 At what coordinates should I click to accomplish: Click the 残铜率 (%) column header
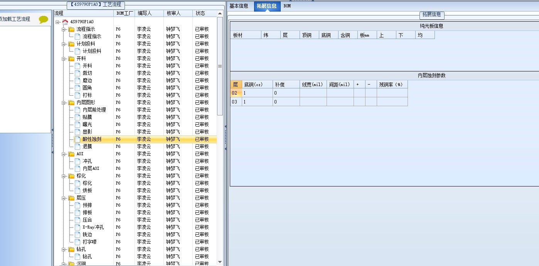(392, 85)
